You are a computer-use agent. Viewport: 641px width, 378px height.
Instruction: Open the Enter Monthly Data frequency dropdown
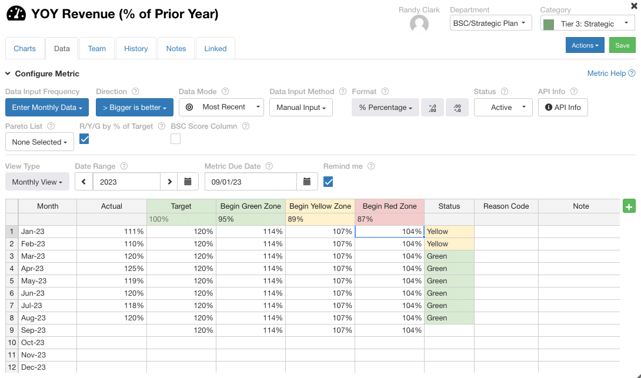point(47,108)
